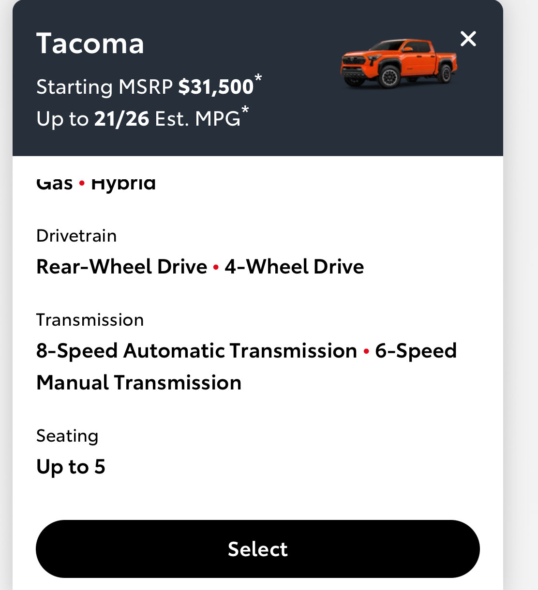Image resolution: width=538 pixels, height=590 pixels.
Task: Click the 4-Wheel Drive option text
Action: [294, 267]
